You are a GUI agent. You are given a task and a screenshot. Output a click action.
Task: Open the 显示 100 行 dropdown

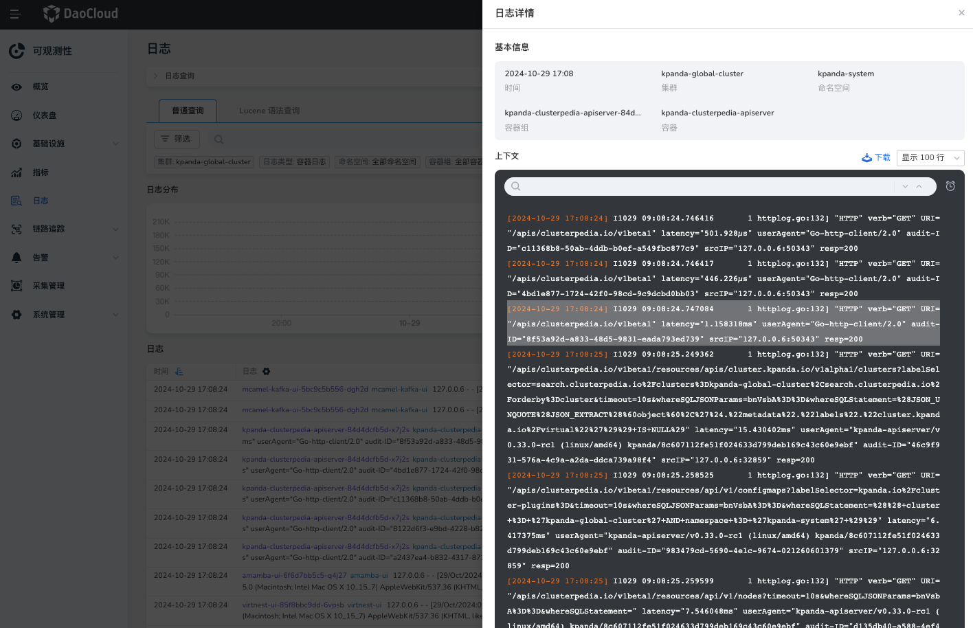pyautogui.click(x=930, y=157)
